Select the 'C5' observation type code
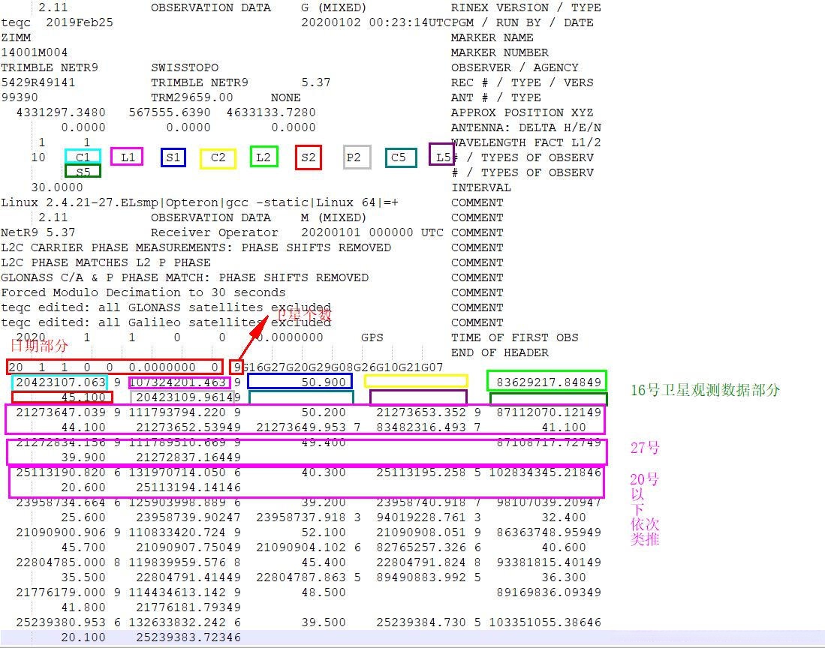The image size is (825, 648). click(399, 157)
